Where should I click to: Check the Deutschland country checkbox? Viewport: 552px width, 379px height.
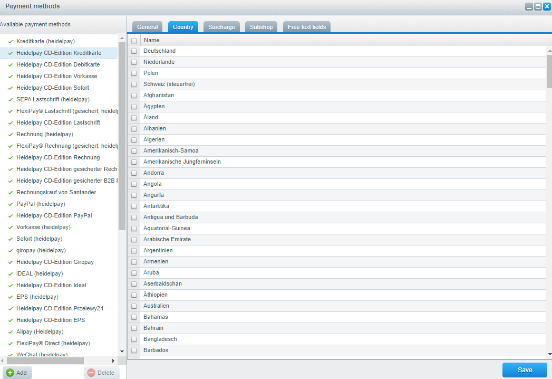134,51
